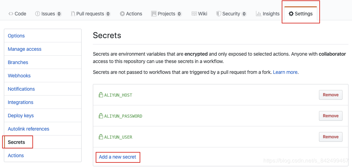Click Add a new secret link
The width and height of the screenshot is (352, 167).
[x=117, y=157]
